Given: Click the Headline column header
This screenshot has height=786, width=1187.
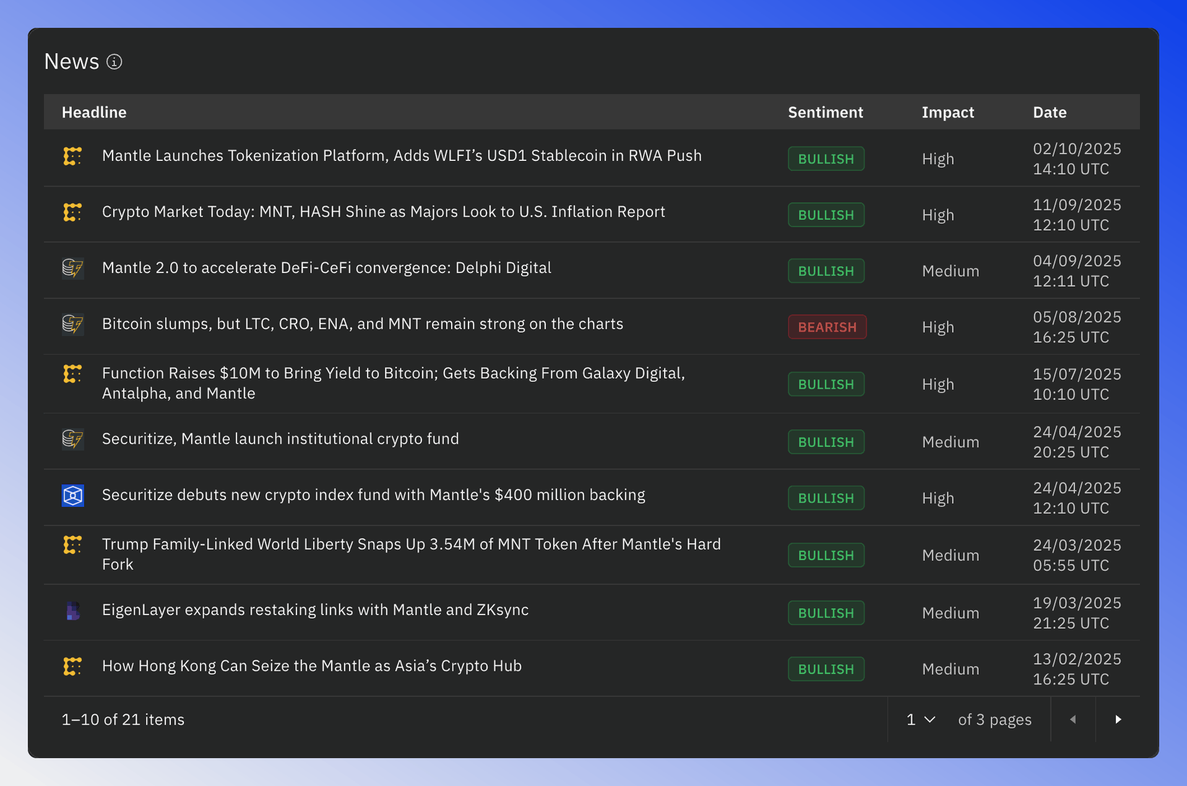Looking at the screenshot, I should (x=94, y=112).
